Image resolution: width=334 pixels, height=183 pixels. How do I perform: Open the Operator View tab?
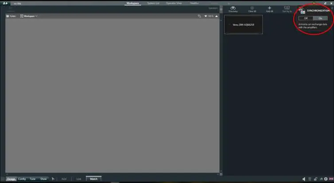pyautogui.click(x=174, y=3)
